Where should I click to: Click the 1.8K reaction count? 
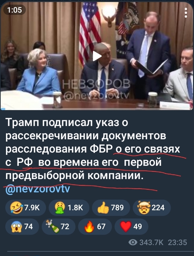[75, 208]
